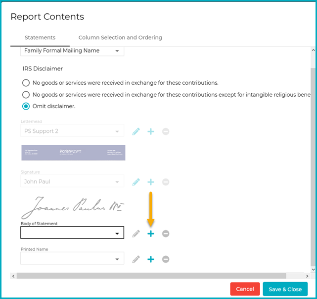Remove the Printed Name with minus icon
The image size is (317, 299).
click(x=166, y=259)
